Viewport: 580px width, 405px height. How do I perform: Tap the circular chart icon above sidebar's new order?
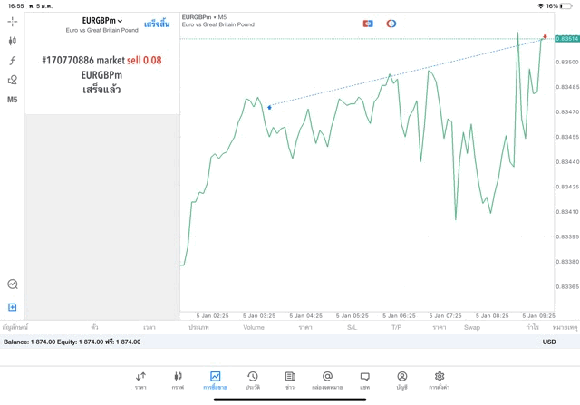(13, 284)
